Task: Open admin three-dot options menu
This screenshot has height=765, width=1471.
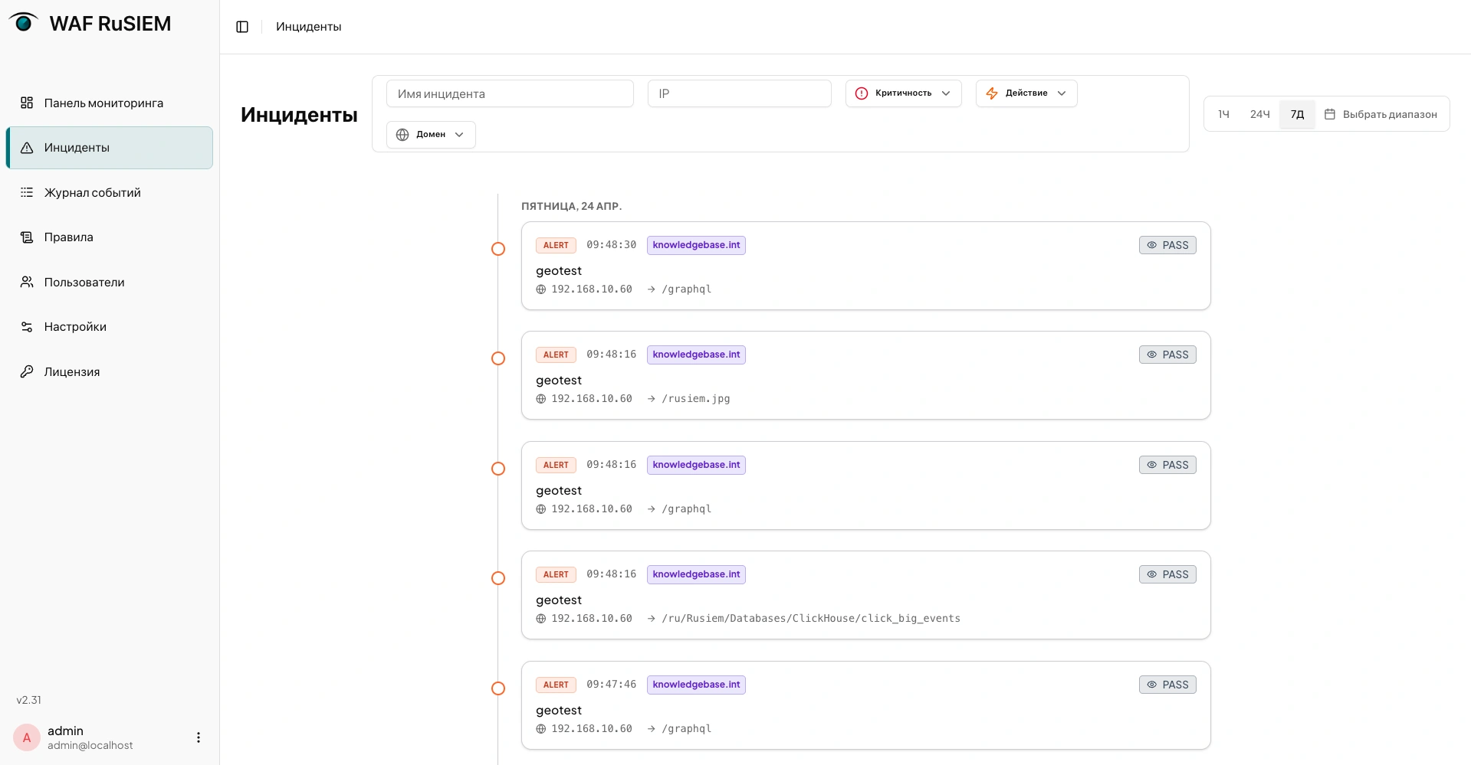Action: (x=199, y=737)
